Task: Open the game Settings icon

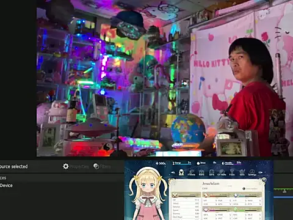Action: (x=252, y=173)
